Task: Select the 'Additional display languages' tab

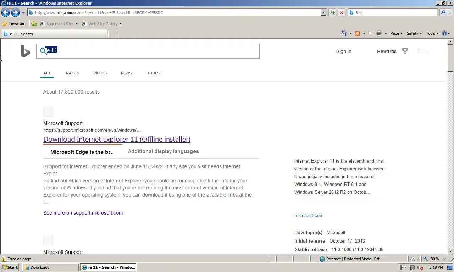Action: click(163, 151)
